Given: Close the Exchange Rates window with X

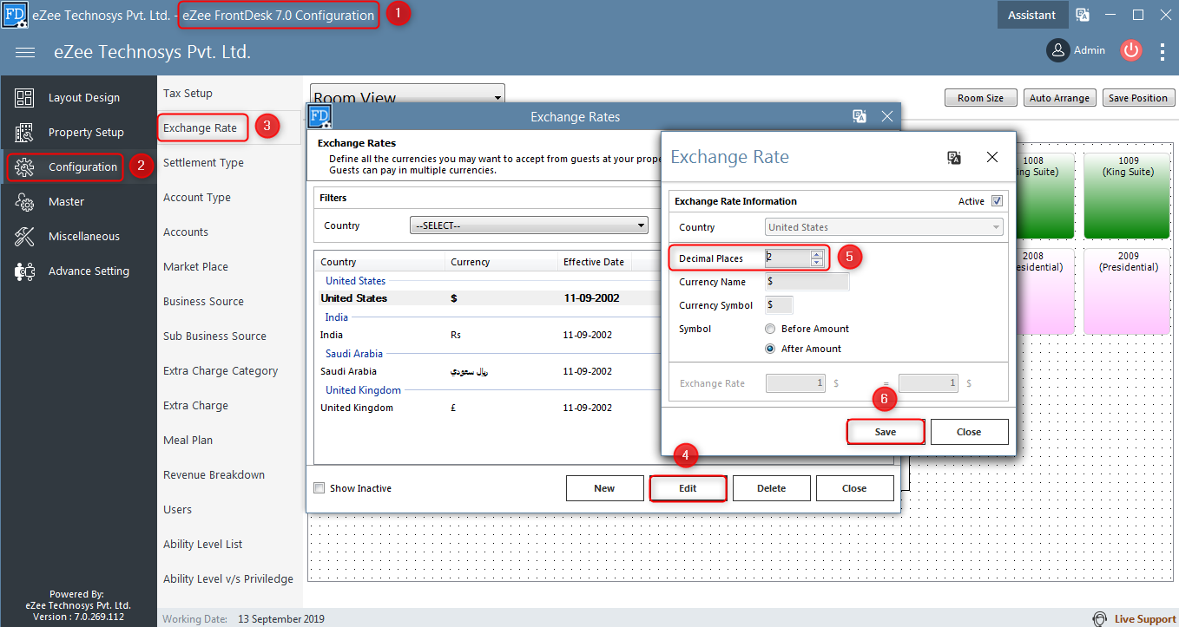Looking at the screenshot, I should click(886, 116).
